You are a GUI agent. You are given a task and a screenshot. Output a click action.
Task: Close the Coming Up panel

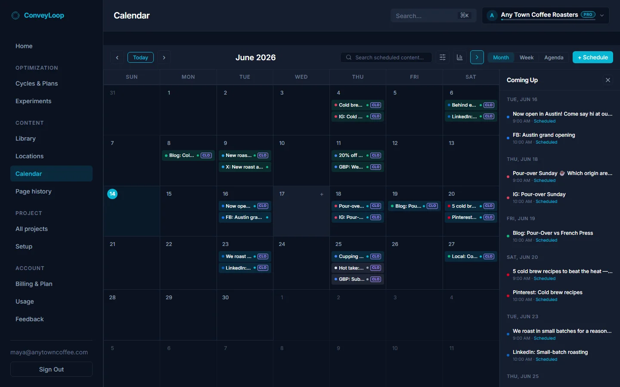[x=608, y=80]
